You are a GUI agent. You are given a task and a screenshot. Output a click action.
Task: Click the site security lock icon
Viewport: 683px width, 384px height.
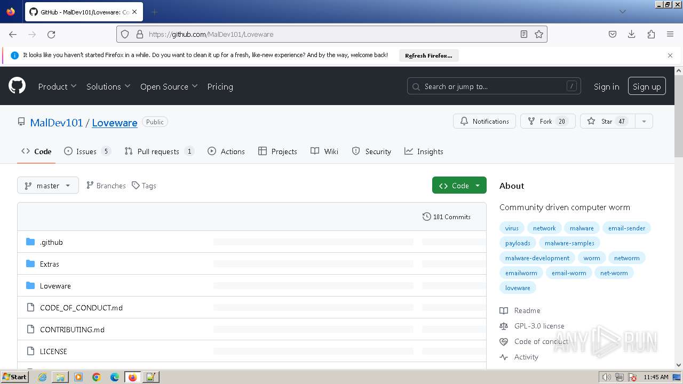click(140, 34)
